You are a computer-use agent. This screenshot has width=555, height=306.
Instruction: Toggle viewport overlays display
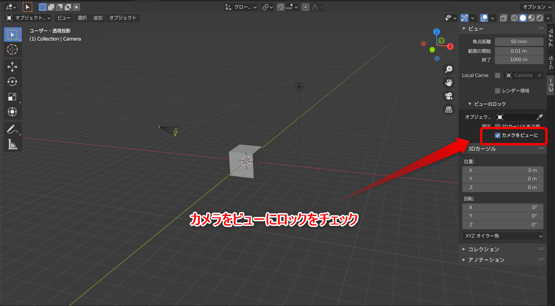pyautogui.click(x=484, y=18)
